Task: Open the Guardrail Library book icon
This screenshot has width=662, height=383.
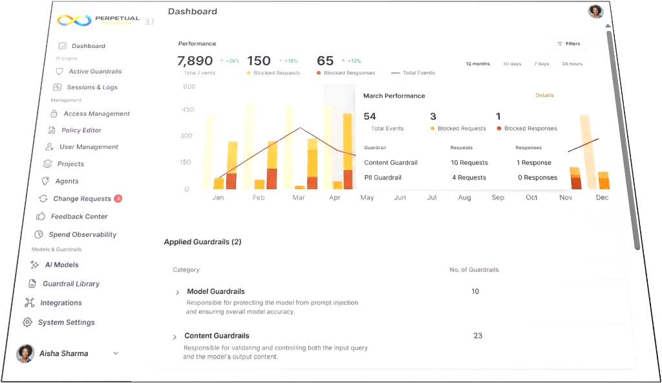Action: (34, 283)
